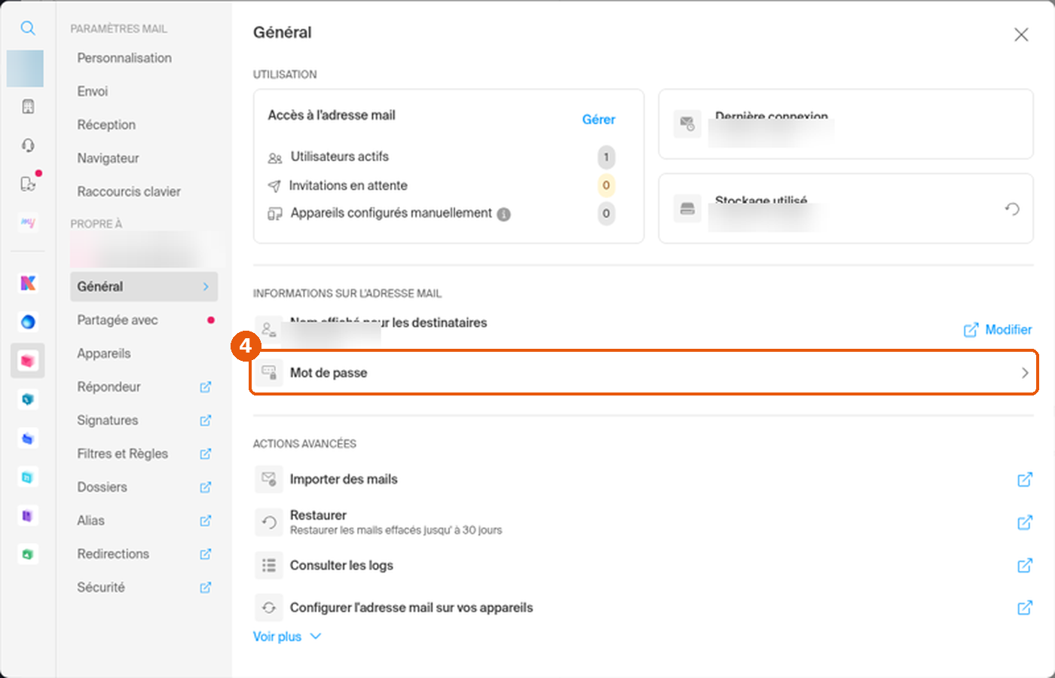Open Consulter les logs external link icon
The height and width of the screenshot is (678, 1055).
pos(1025,565)
